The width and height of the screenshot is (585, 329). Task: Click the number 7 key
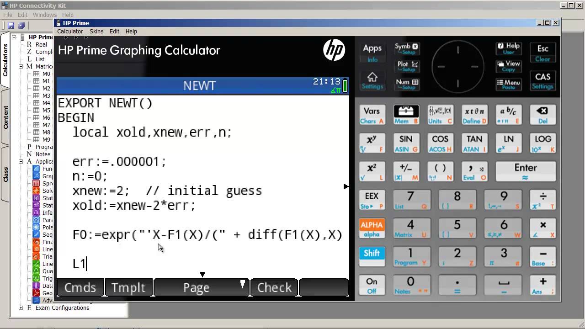point(411,200)
